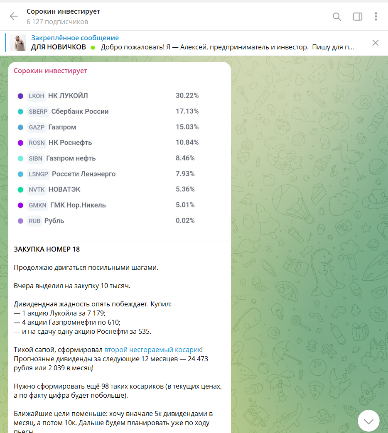Click the 'ЗАКУПКА НОМЕР 18' heading
Viewport: 388px width, 433px height.
coord(47,249)
